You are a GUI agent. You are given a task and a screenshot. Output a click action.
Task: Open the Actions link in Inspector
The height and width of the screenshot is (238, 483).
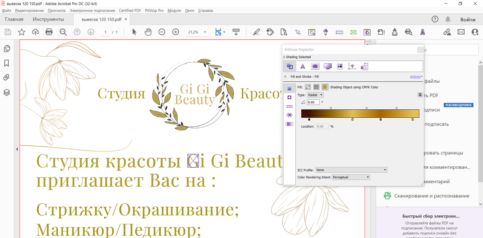pyautogui.click(x=416, y=77)
